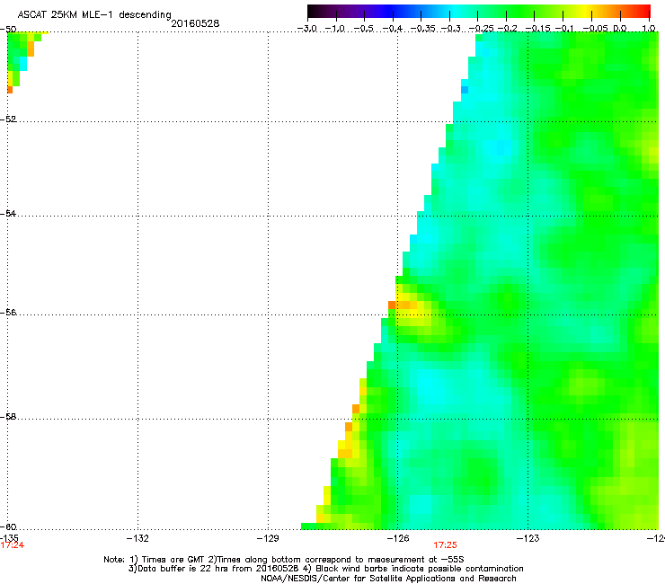Click the red '17:24' time label
The height and width of the screenshot is (584, 665).
pos(13,545)
